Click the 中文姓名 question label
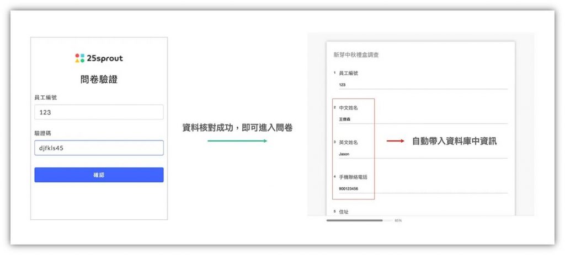565x255 pixels. (x=349, y=107)
